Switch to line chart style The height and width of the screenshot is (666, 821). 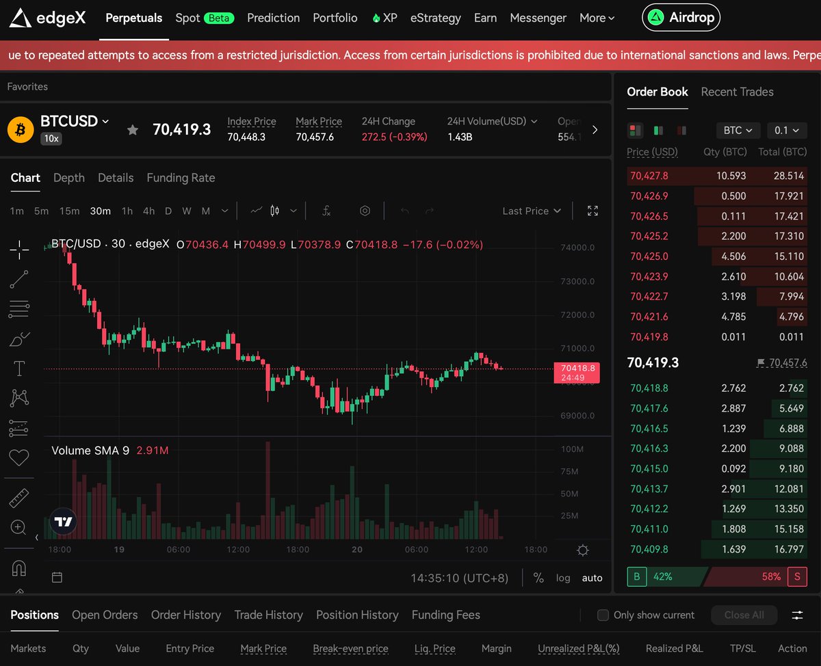pyautogui.click(x=257, y=211)
